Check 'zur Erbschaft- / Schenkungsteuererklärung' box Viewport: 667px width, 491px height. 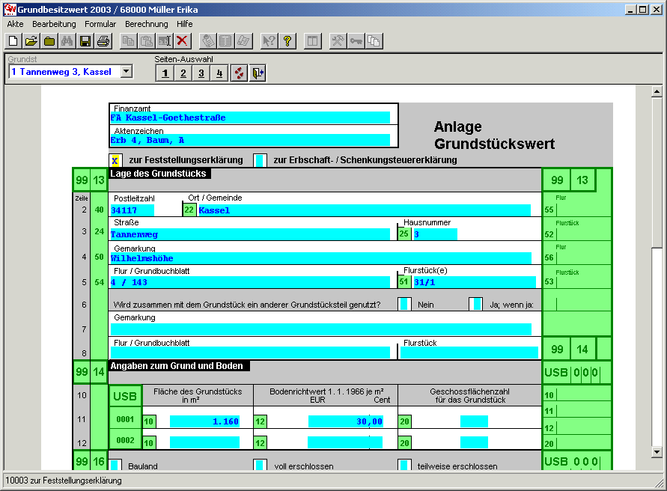[x=260, y=160]
